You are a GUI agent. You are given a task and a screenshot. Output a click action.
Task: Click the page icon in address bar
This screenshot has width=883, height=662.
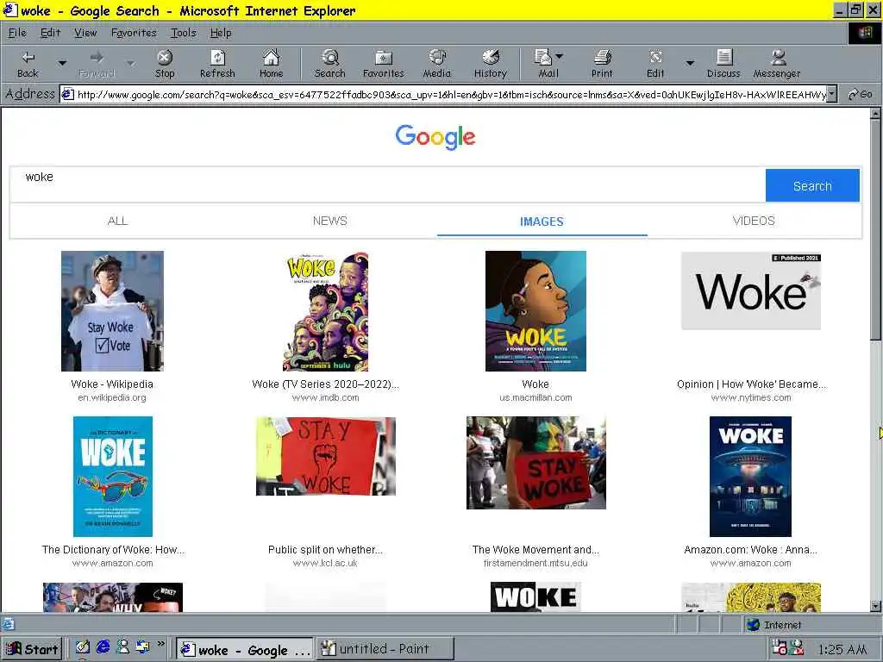point(67,94)
